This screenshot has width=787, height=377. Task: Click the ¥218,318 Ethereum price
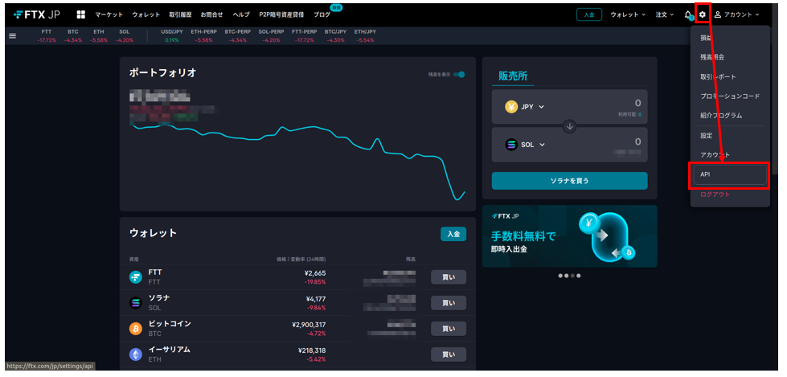(x=312, y=351)
